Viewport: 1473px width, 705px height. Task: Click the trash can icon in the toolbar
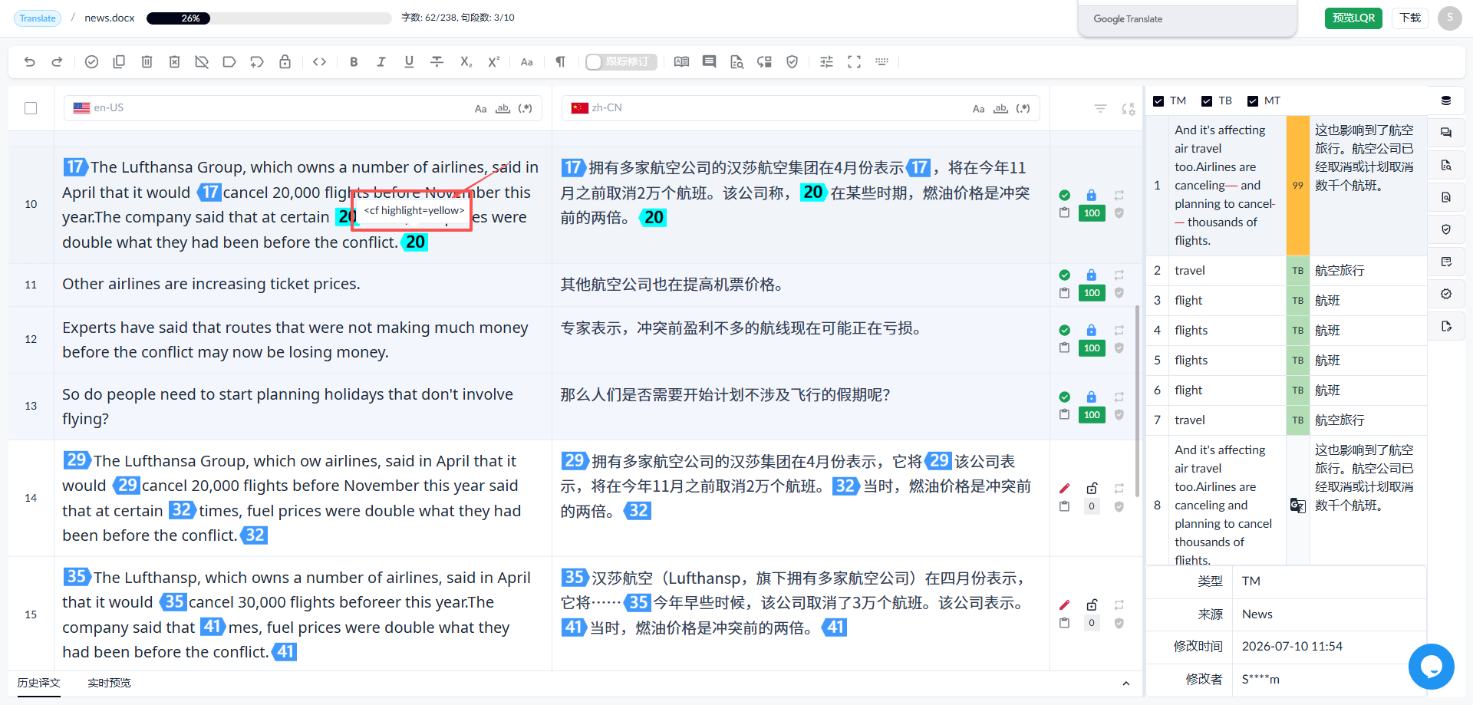pyautogui.click(x=147, y=62)
